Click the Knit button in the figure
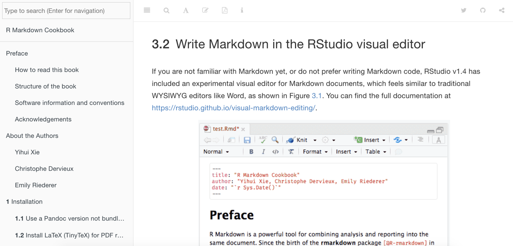513x246 pixels. point(297,140)
